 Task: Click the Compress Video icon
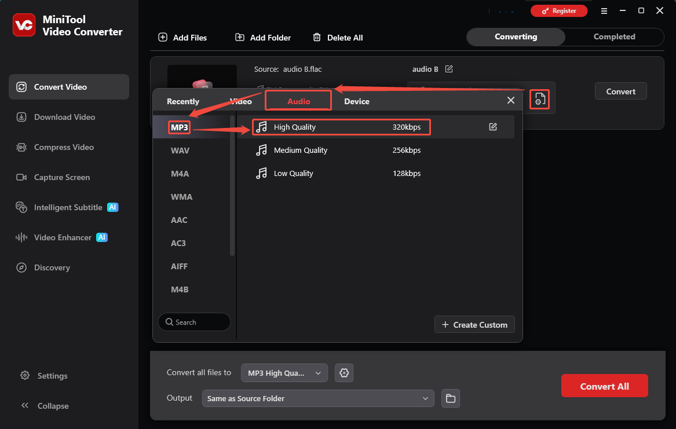click(21, 147)
